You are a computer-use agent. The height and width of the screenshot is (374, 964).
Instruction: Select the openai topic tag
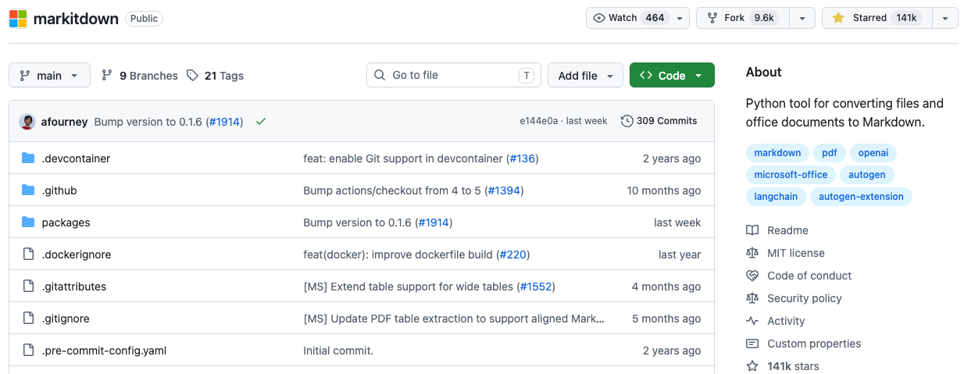point(873,152)
